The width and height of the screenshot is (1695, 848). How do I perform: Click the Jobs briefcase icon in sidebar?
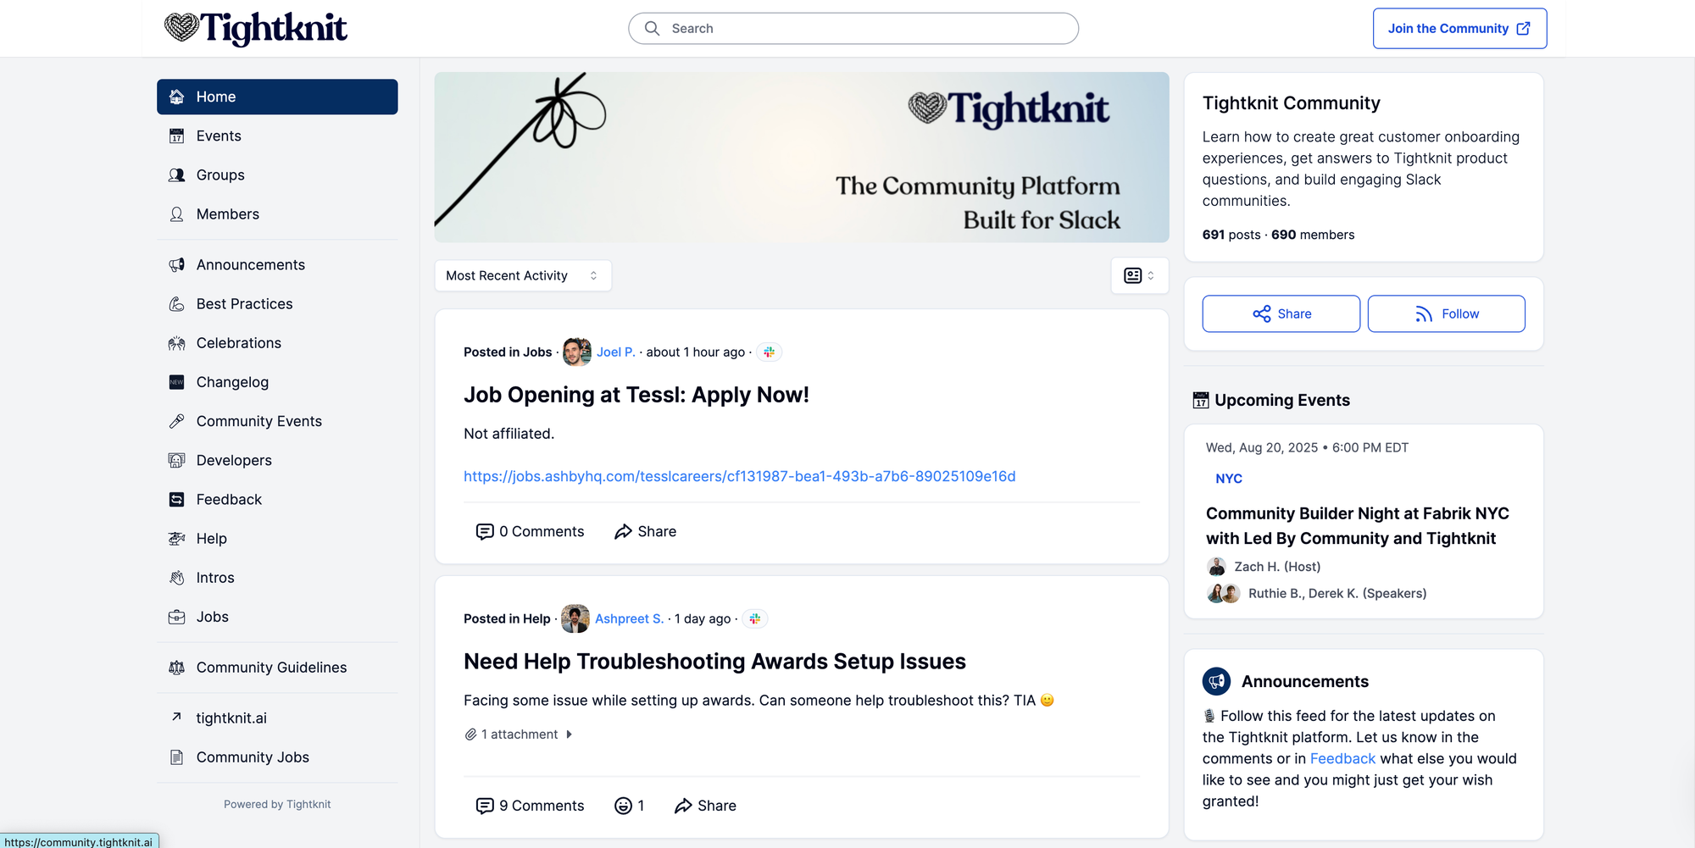coord(176,617)
